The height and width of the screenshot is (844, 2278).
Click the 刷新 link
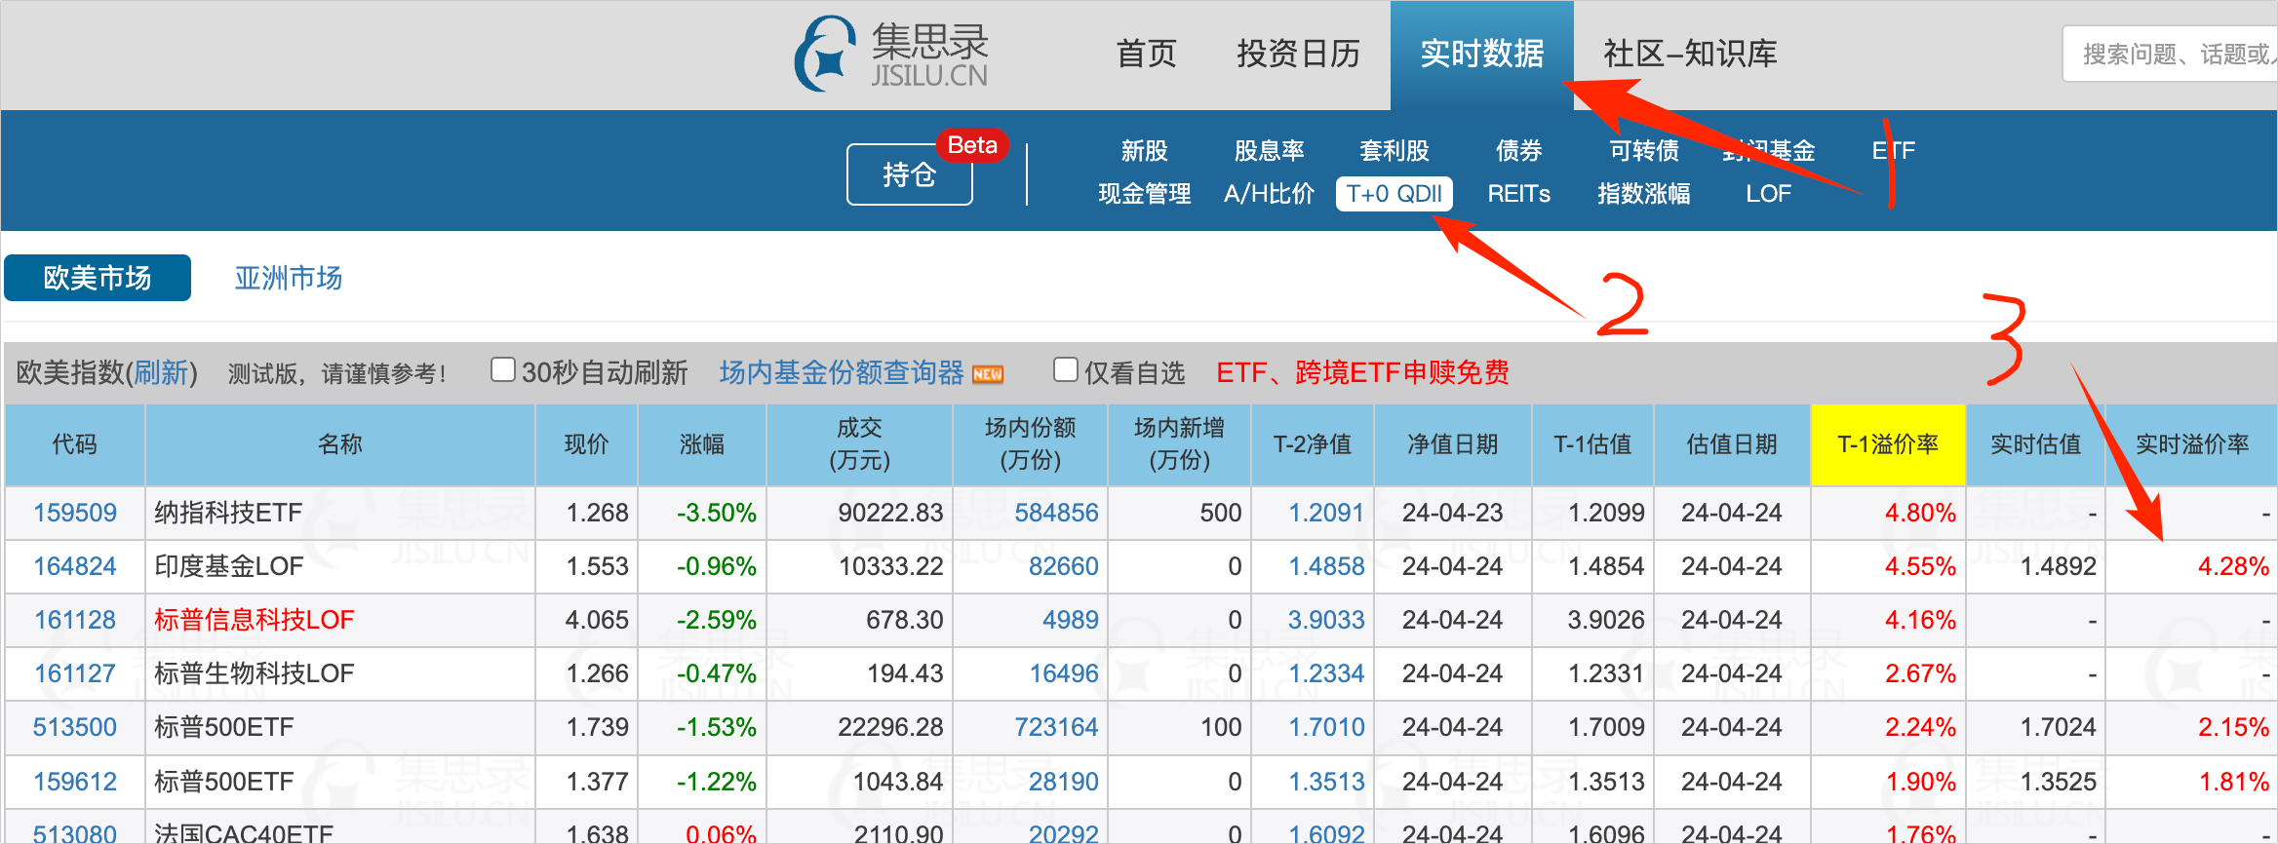[161, 372]
